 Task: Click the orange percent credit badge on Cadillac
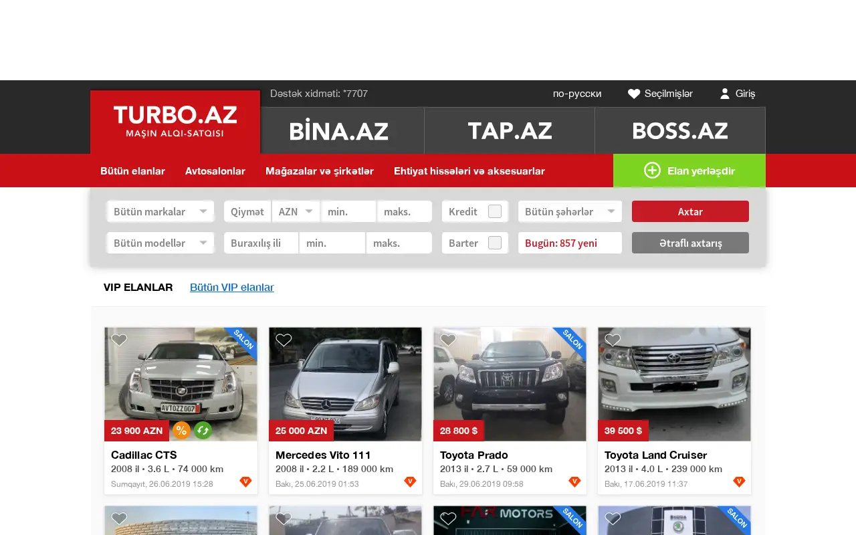pyautogui.click(x=181, y=431)
